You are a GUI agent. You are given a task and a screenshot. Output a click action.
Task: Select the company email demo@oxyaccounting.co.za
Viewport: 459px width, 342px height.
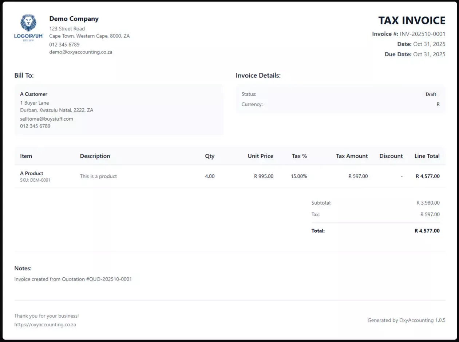pos(80,52)
